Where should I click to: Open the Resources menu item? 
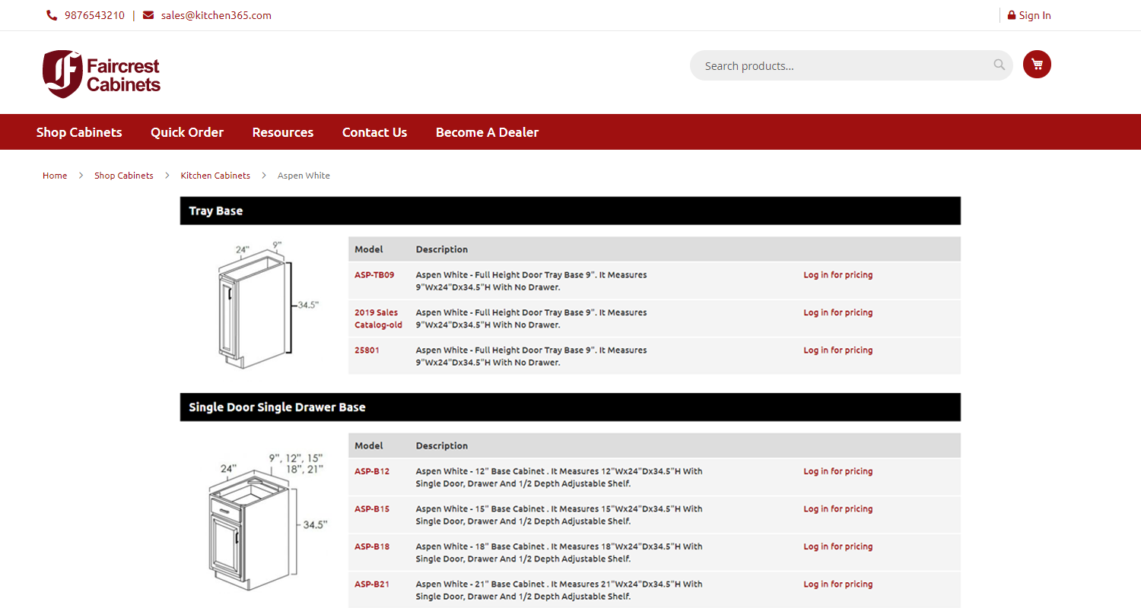pyautogui.click(x=283, y=132)
